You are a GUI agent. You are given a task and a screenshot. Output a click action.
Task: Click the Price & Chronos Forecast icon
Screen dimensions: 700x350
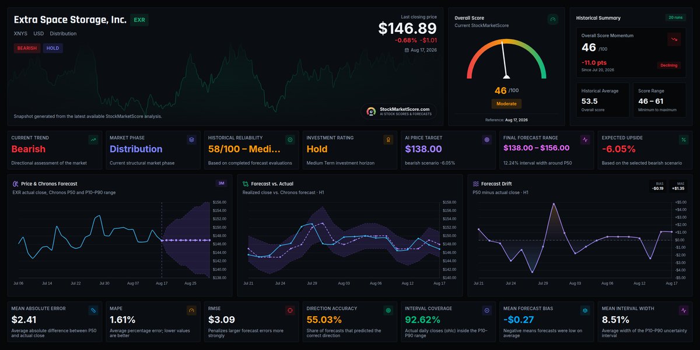pyautogui.click(x=15, y=184)
